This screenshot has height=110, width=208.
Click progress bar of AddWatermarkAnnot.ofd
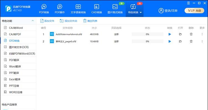coord(148,34)
